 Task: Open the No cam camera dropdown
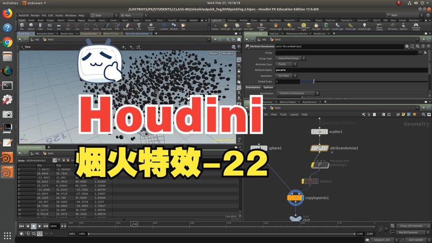(x=227, y=53)
